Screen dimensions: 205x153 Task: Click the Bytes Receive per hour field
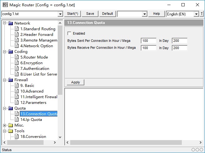coord(149,48)
